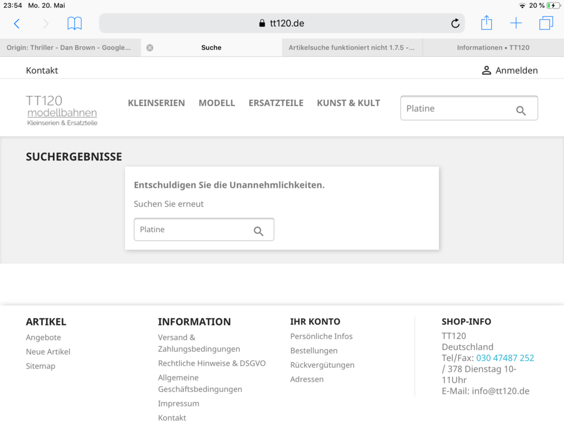Open Adressen account link
Viewport: 564px width, 423px height.
[x=307, y=380]
